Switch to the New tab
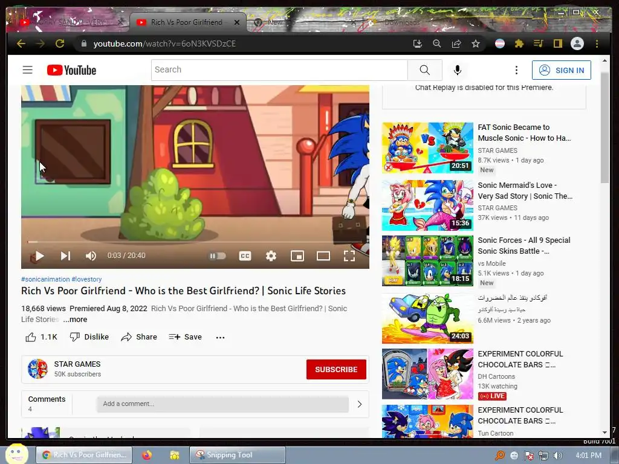The width and height of the screenshot is (619, 464). [x=276, y=22]
